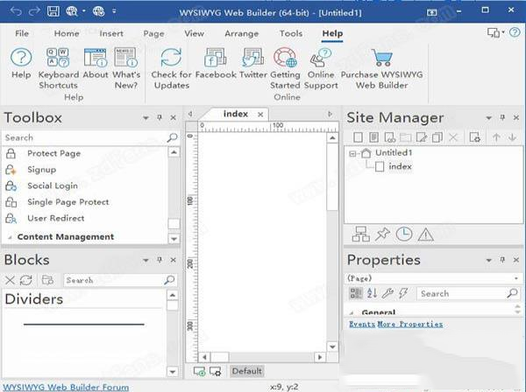
Task: Pin the Blocks panel
Action: pyautogui.click(x=160, y=260)
